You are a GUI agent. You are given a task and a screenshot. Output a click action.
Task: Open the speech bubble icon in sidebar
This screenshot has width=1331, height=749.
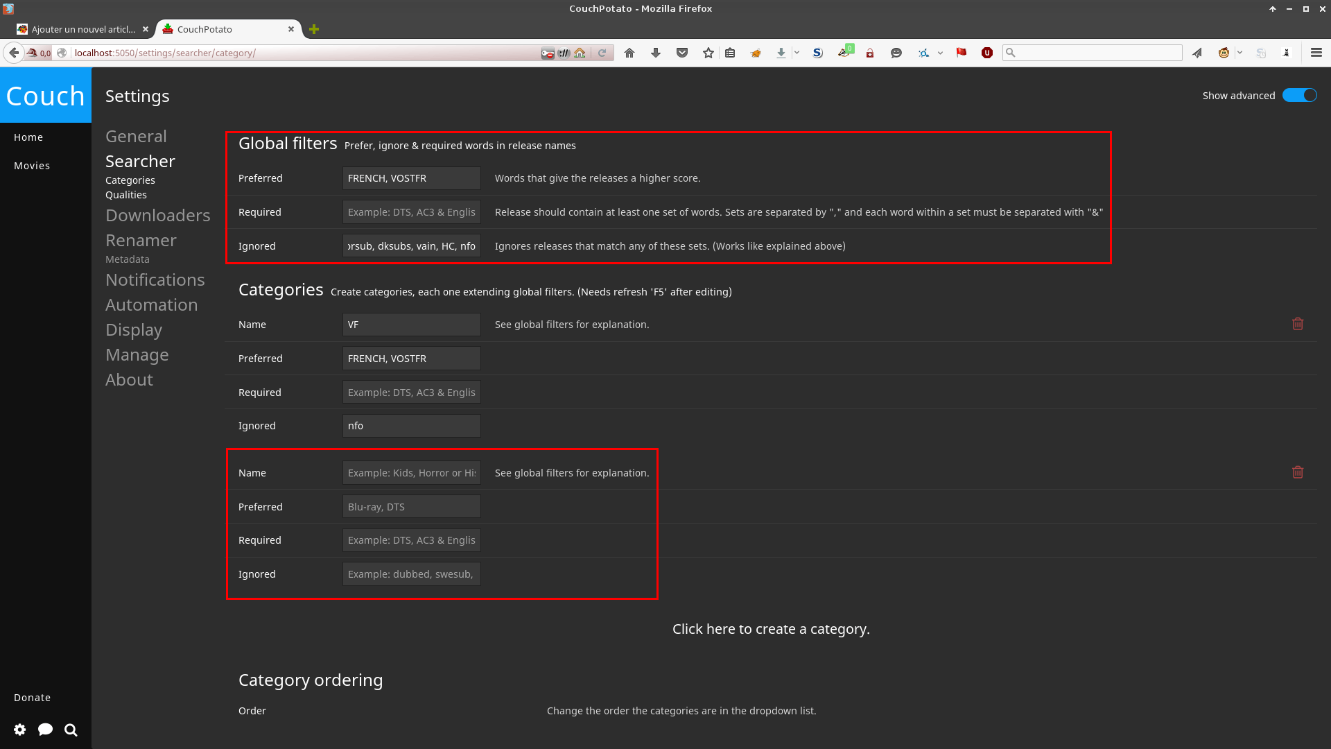coord(46,730)
